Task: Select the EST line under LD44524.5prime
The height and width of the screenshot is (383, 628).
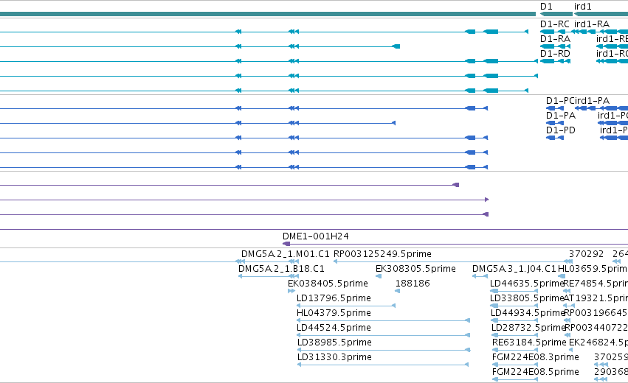Action: click(x=383, y=335)
